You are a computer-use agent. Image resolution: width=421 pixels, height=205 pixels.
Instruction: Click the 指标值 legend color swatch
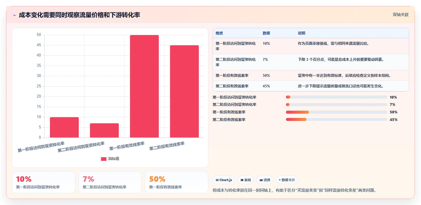click(x=104, y=159)
